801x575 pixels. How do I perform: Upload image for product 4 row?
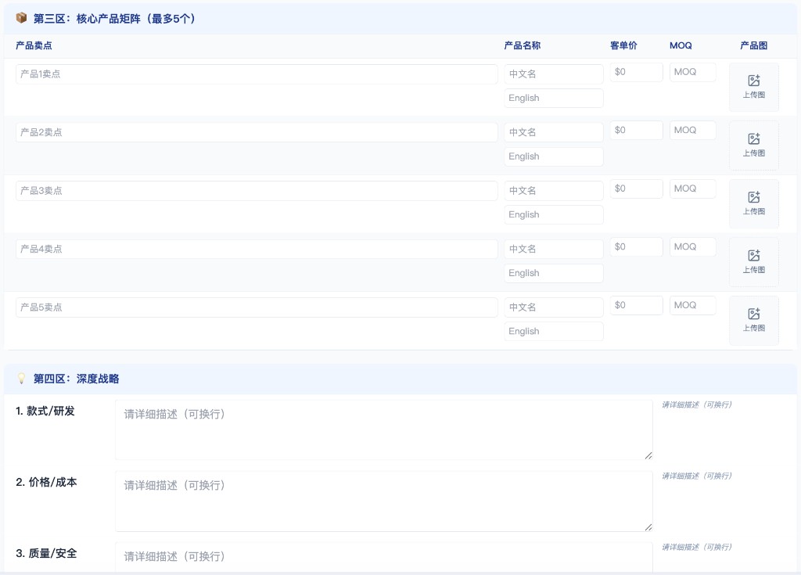tap(753, 262)
